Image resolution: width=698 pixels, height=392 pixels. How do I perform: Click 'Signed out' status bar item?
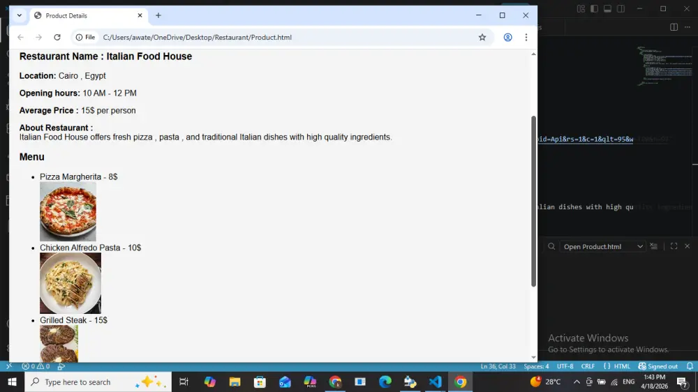click(x=658, y=367)
